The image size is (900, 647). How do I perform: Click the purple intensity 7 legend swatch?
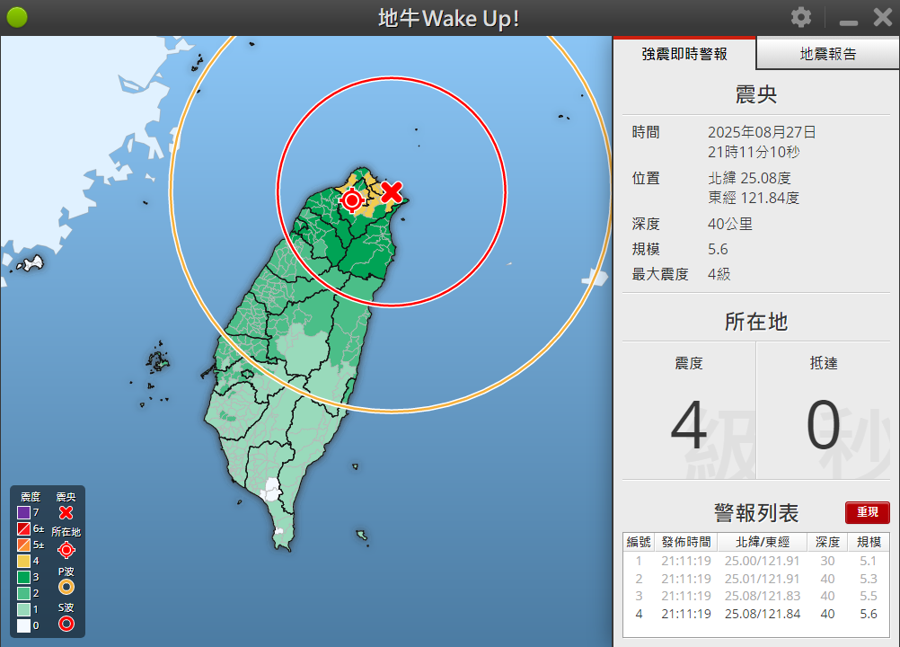(23, 512)
